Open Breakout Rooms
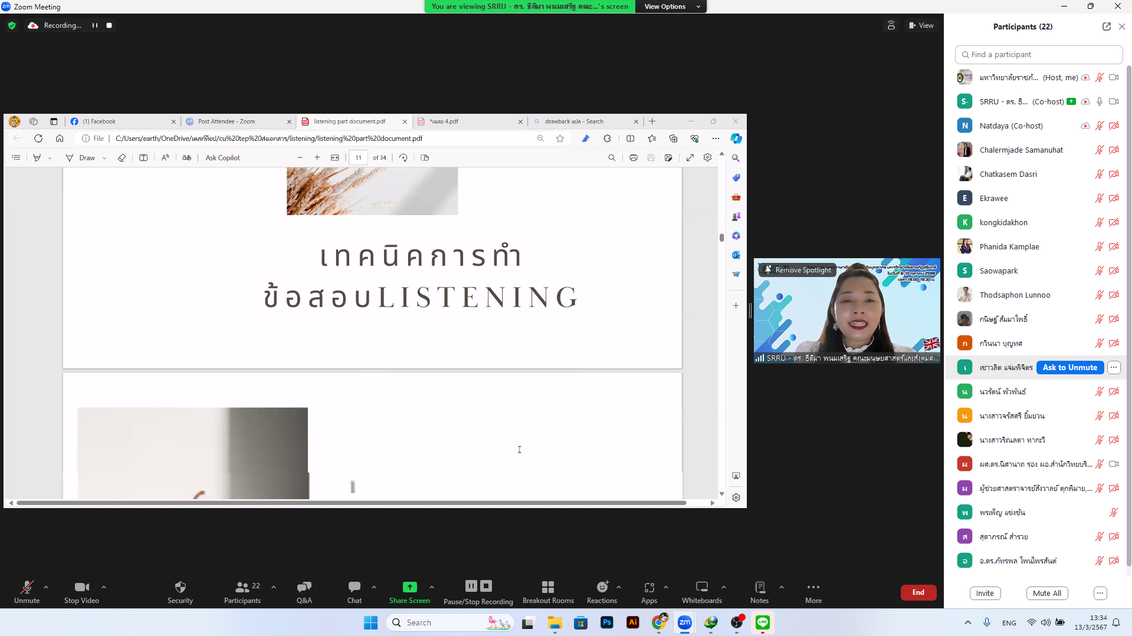The height and width of the screenshot is (636, 1132). (x=548, y=592)
